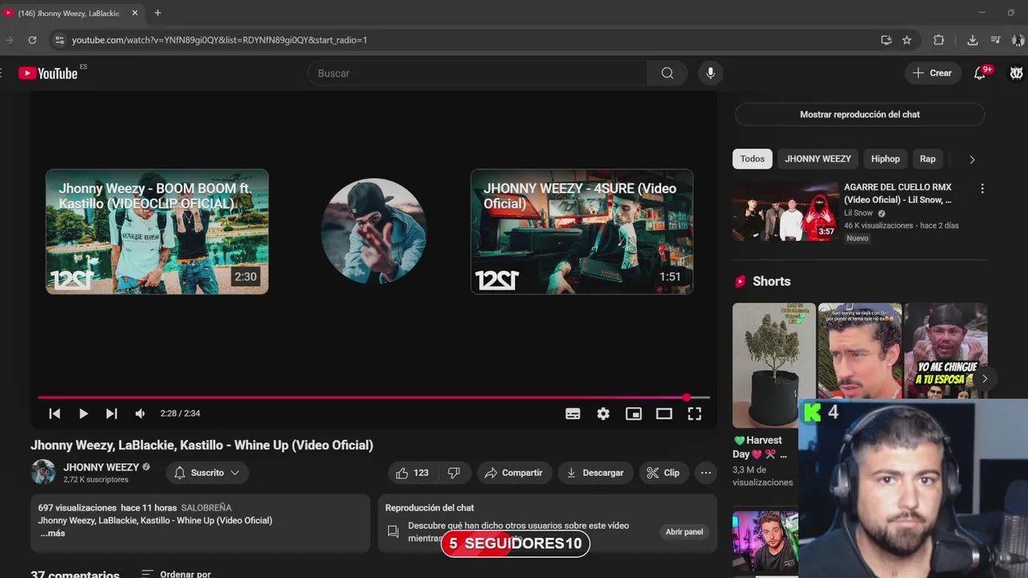Enable miniplayer mode
The height and width of the screenshot is (578, 1028).
tap(634, 413)
